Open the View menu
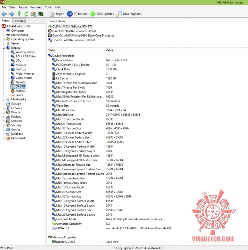The height and width of the screenshot is (250, 248). coord(12,7)
